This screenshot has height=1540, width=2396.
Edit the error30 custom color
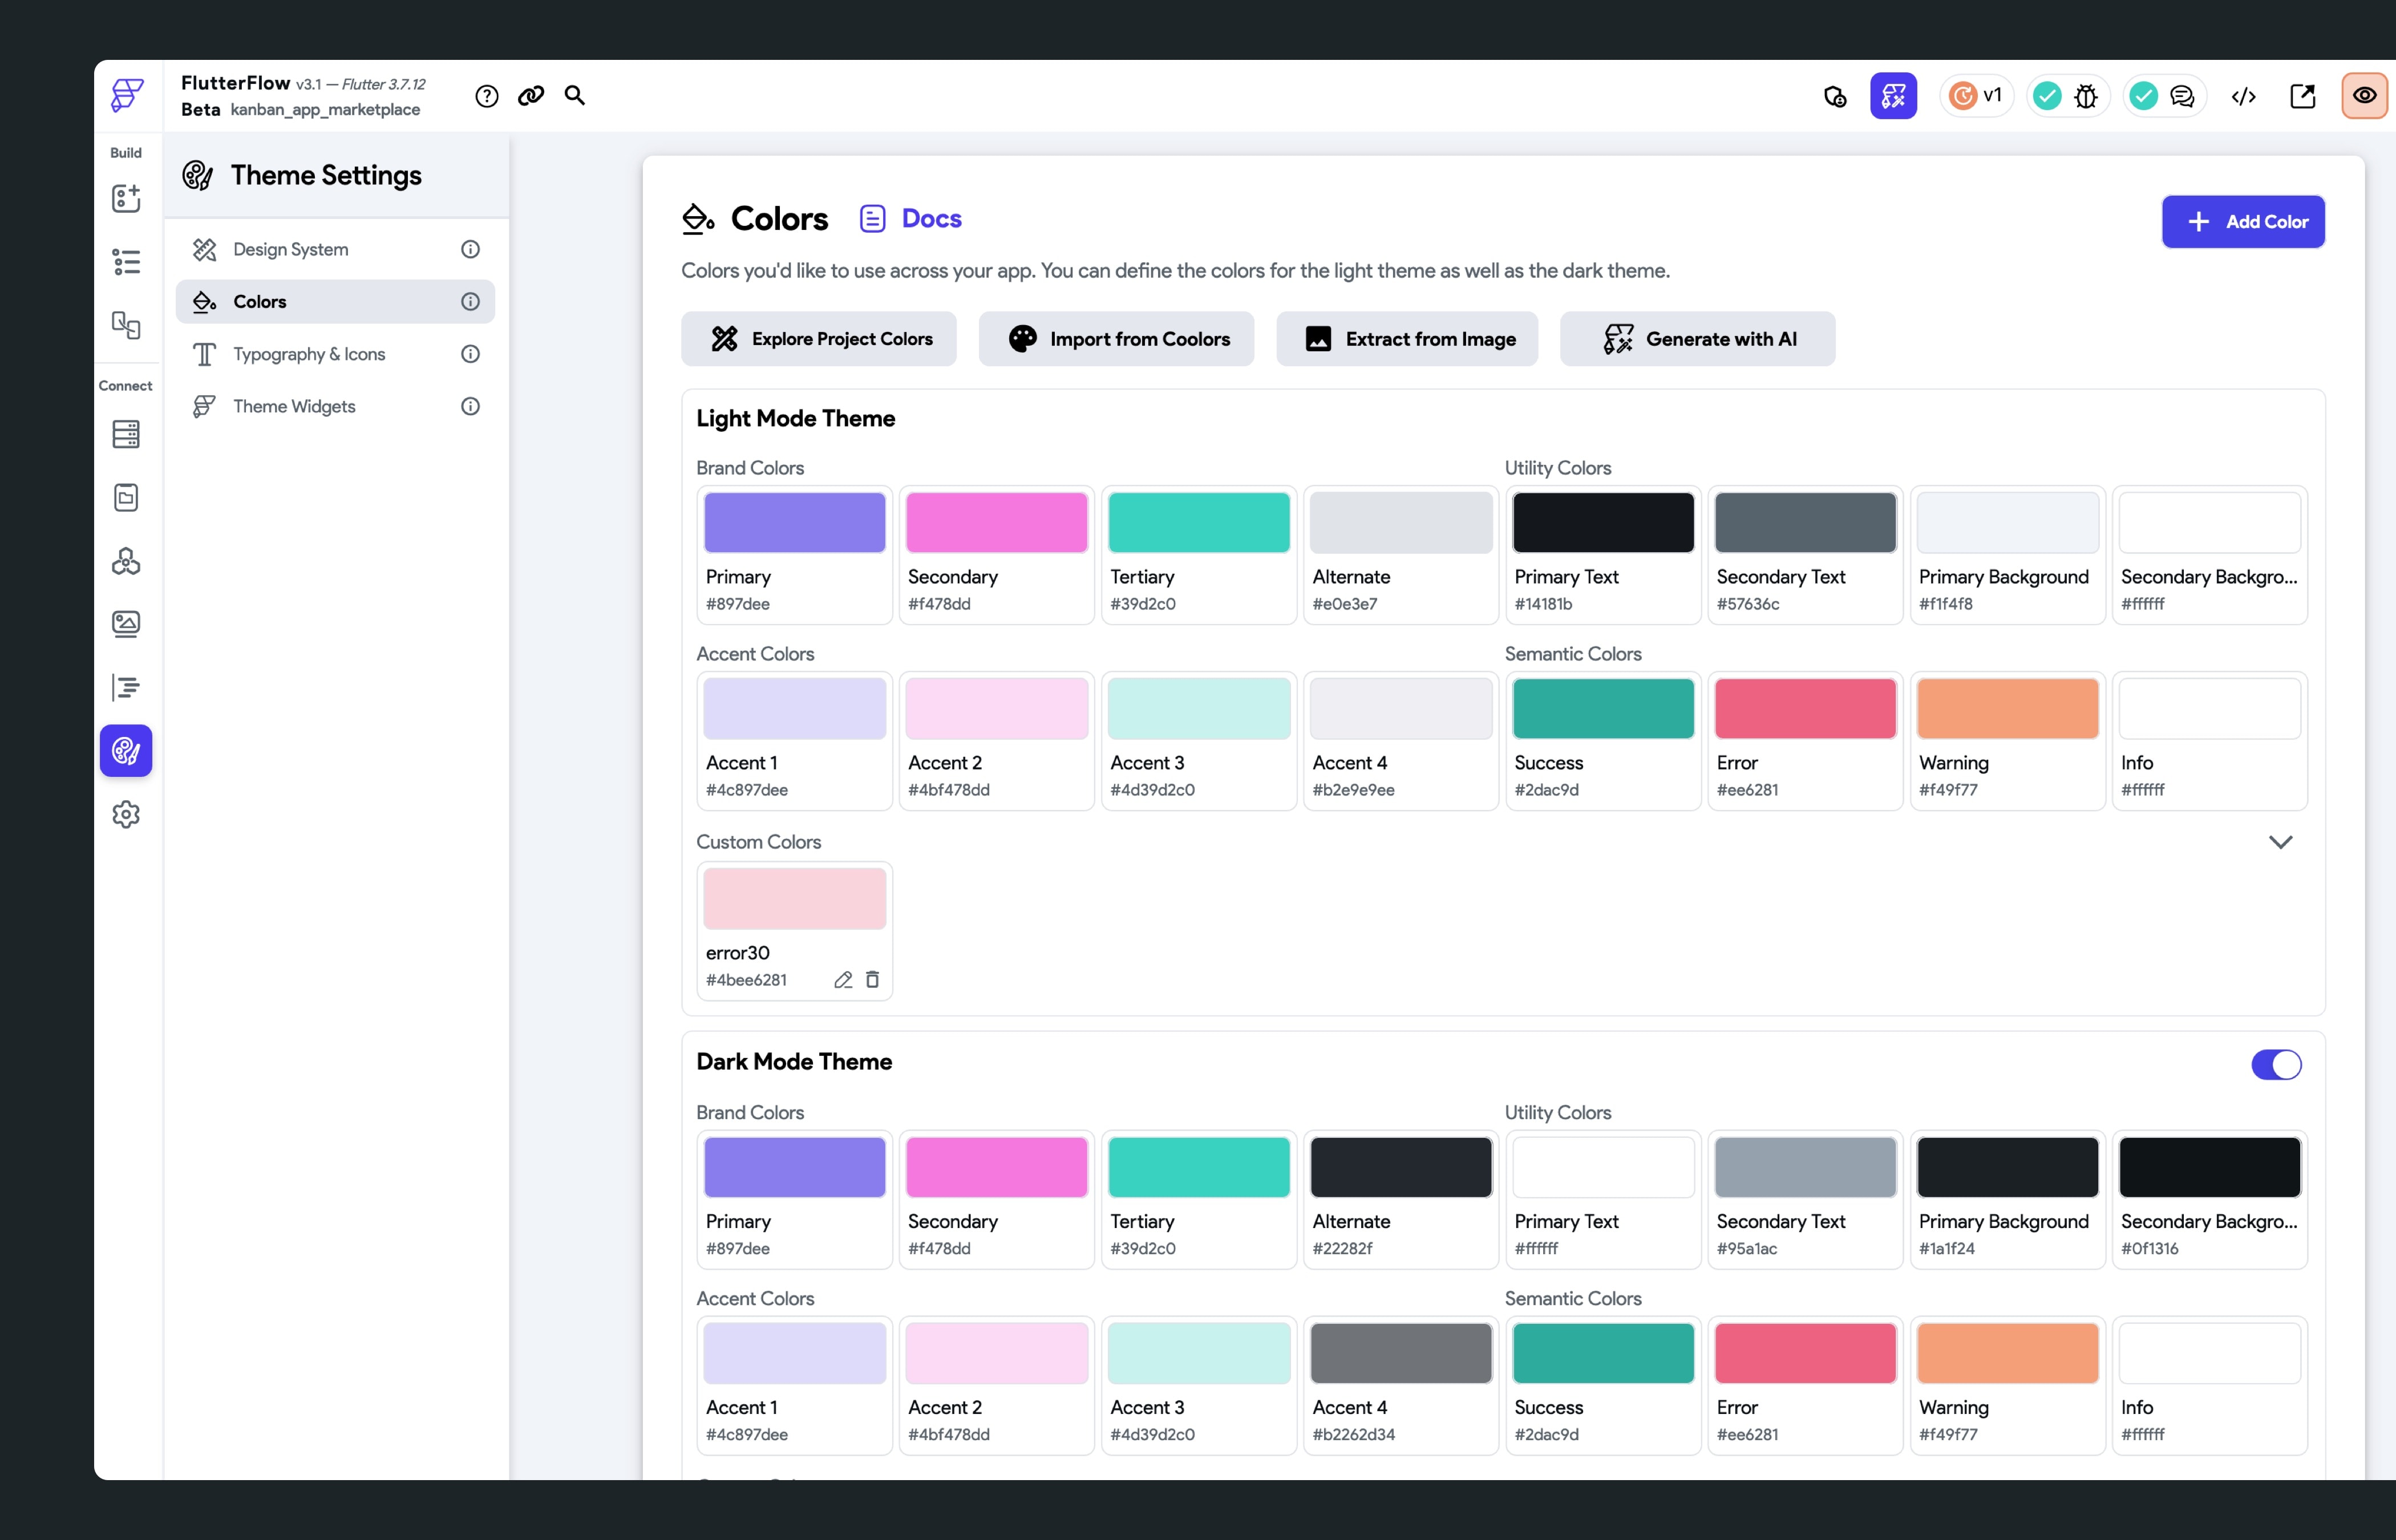843,980
